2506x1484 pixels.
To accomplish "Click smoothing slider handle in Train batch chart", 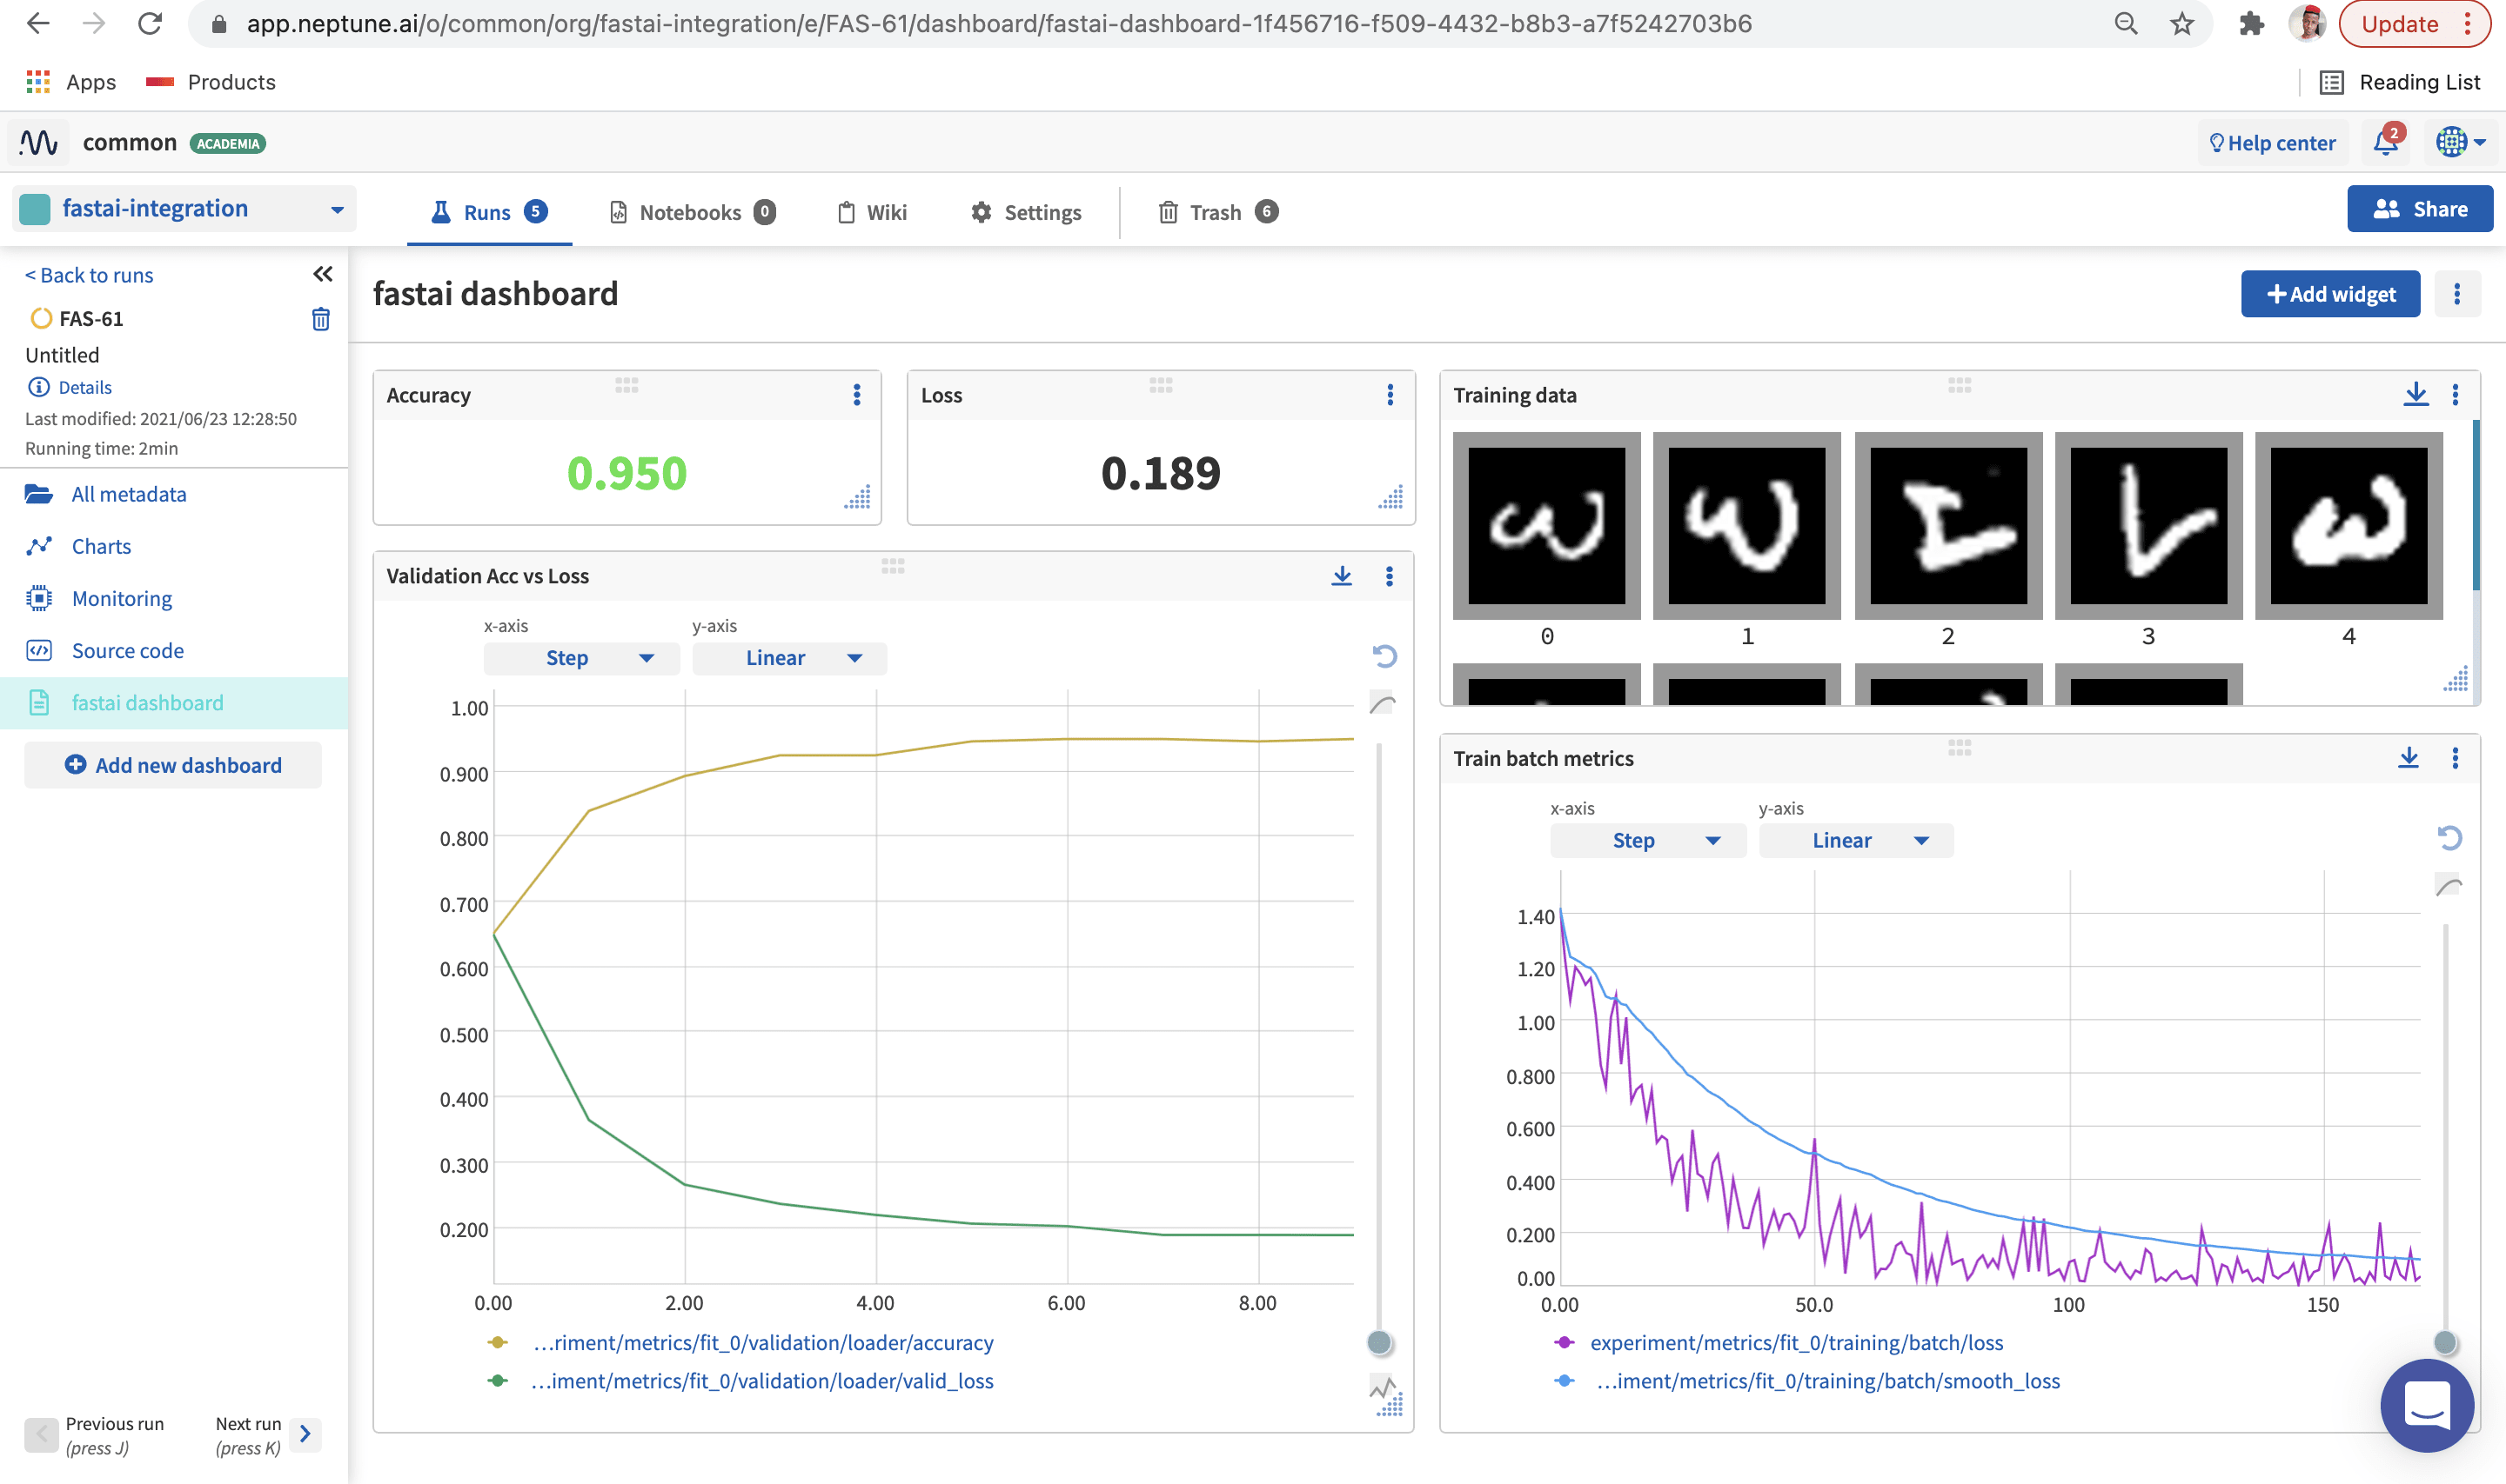I will (x=2445, y=1343).
